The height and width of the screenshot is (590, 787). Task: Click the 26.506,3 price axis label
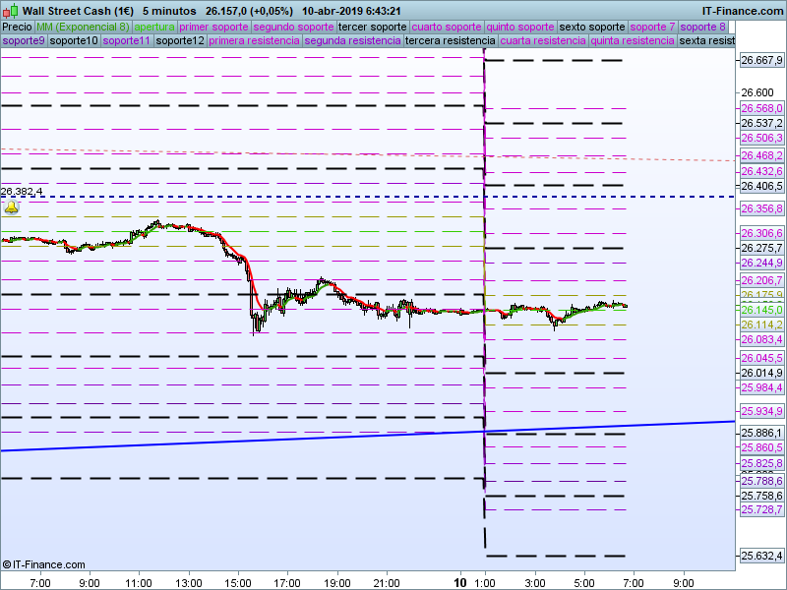click(x=761, y=138)
